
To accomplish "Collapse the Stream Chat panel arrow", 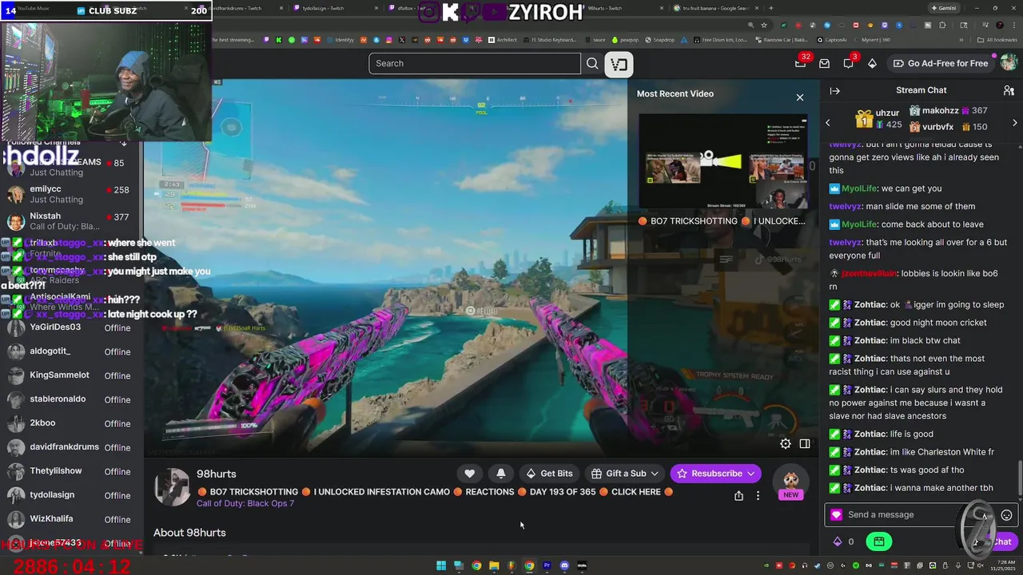I will click(834, 90).
